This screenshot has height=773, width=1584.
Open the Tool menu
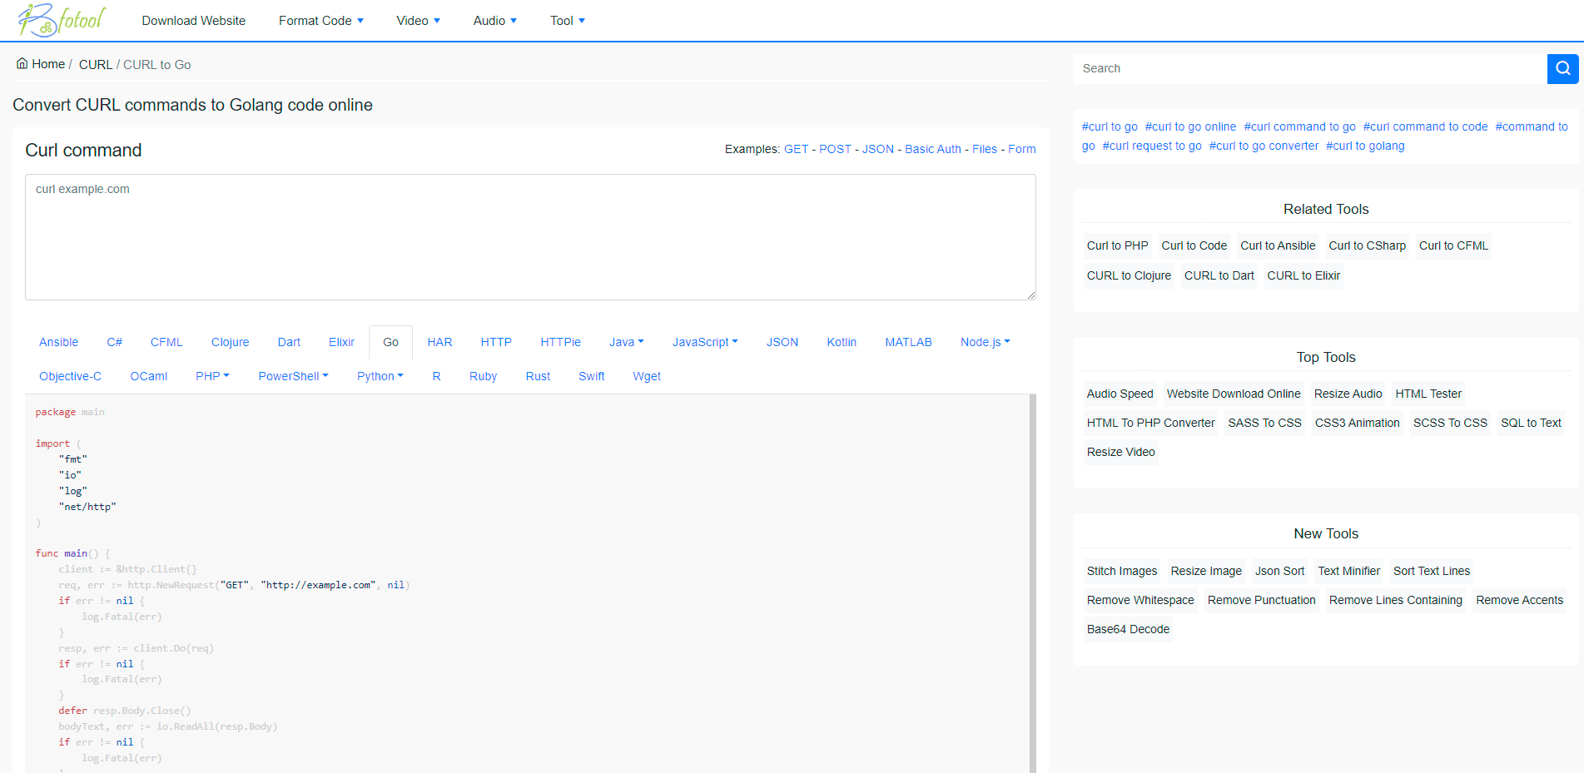567,20
